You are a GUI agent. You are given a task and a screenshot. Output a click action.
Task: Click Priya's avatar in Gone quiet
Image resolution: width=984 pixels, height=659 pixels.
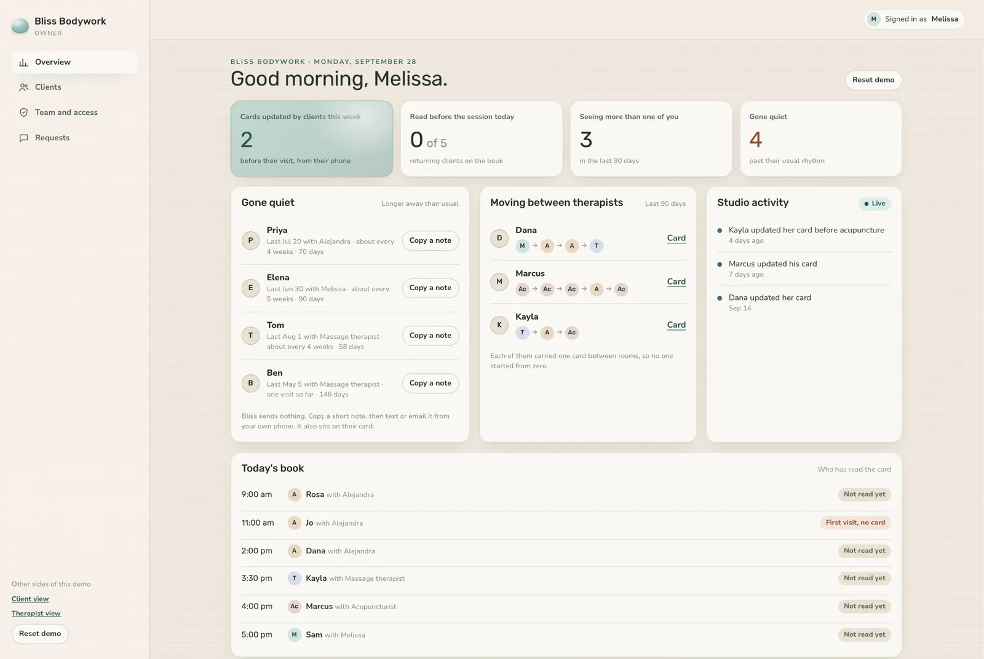click(x=250, y=240)
